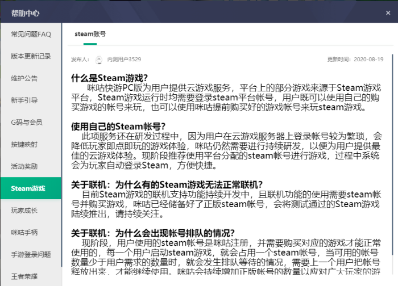Click publisher name 内测用户3529
398x286 pixels.
(124, 59)
